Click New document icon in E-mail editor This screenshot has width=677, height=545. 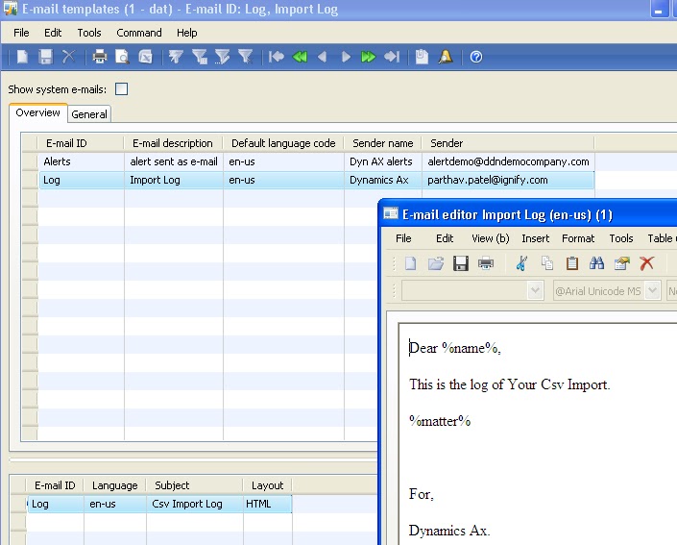click(410, 263)
